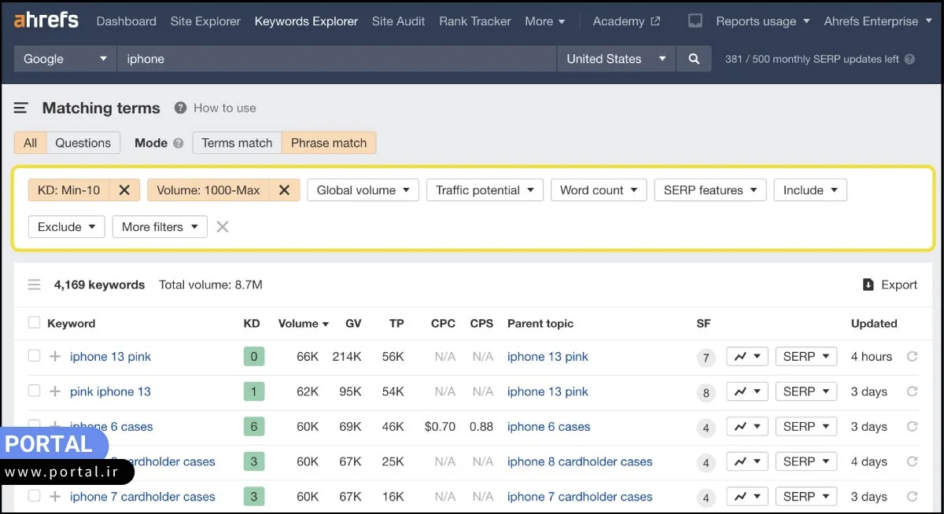Remove the Volume: 1000-Max filter
The image size is (944, 514).
[284, 190]
